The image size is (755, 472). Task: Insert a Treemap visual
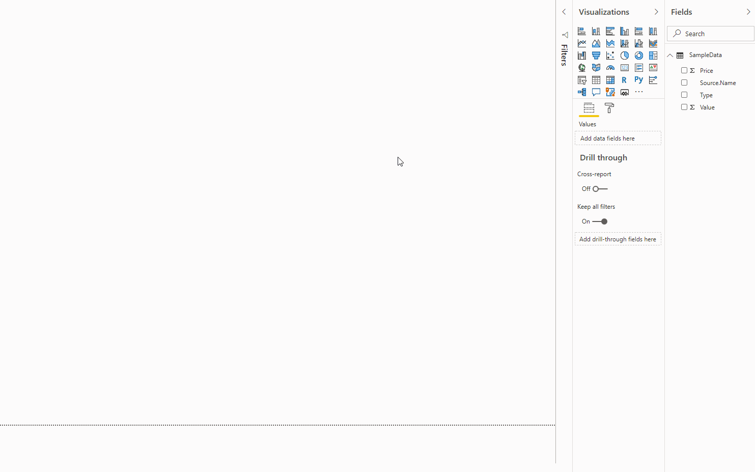653,55
